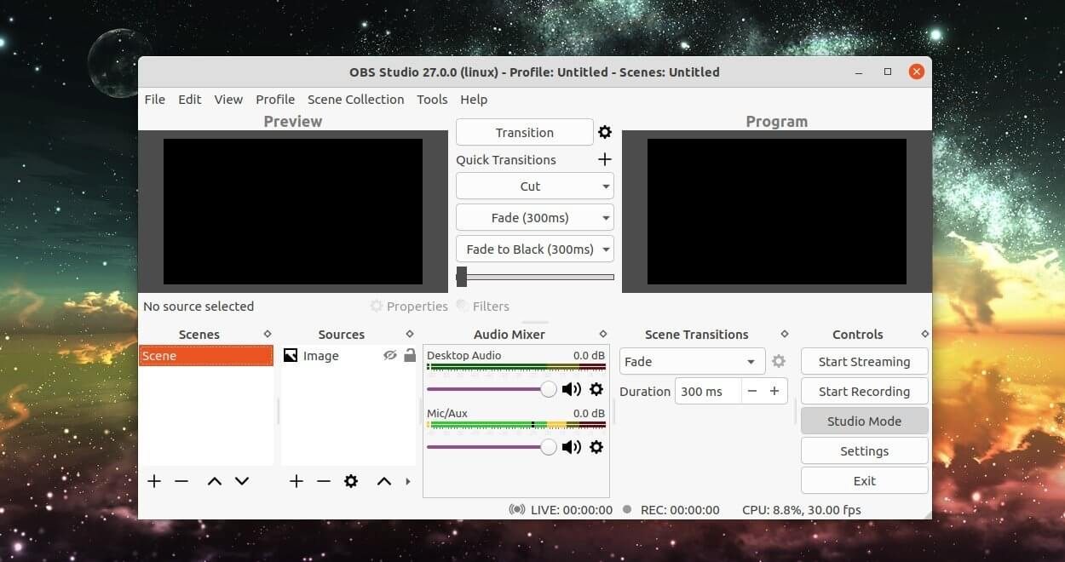
Task: Open the Transition settings gear
Action: (605, 132)
